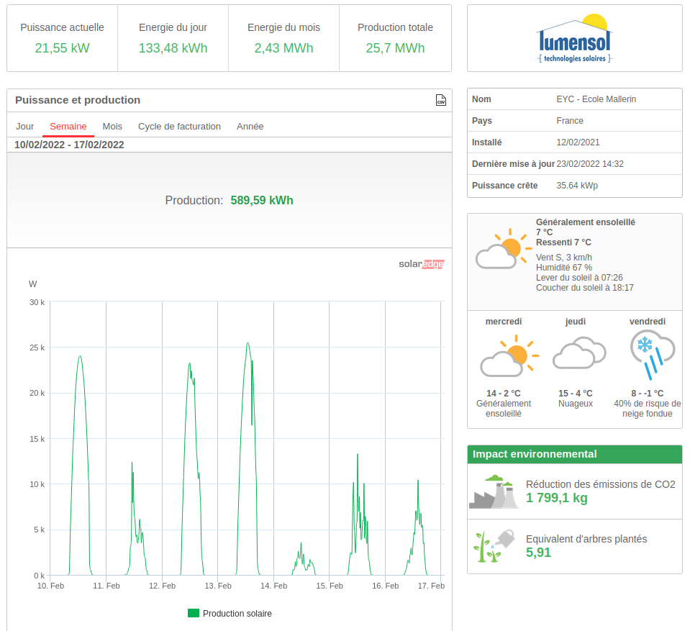Click the Généralement ensoleillé current weather title
This screenshot has width=690, height=631.
[x=585, y=222]
